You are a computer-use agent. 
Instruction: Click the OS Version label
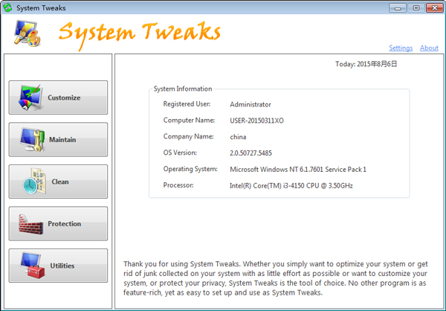180,153
